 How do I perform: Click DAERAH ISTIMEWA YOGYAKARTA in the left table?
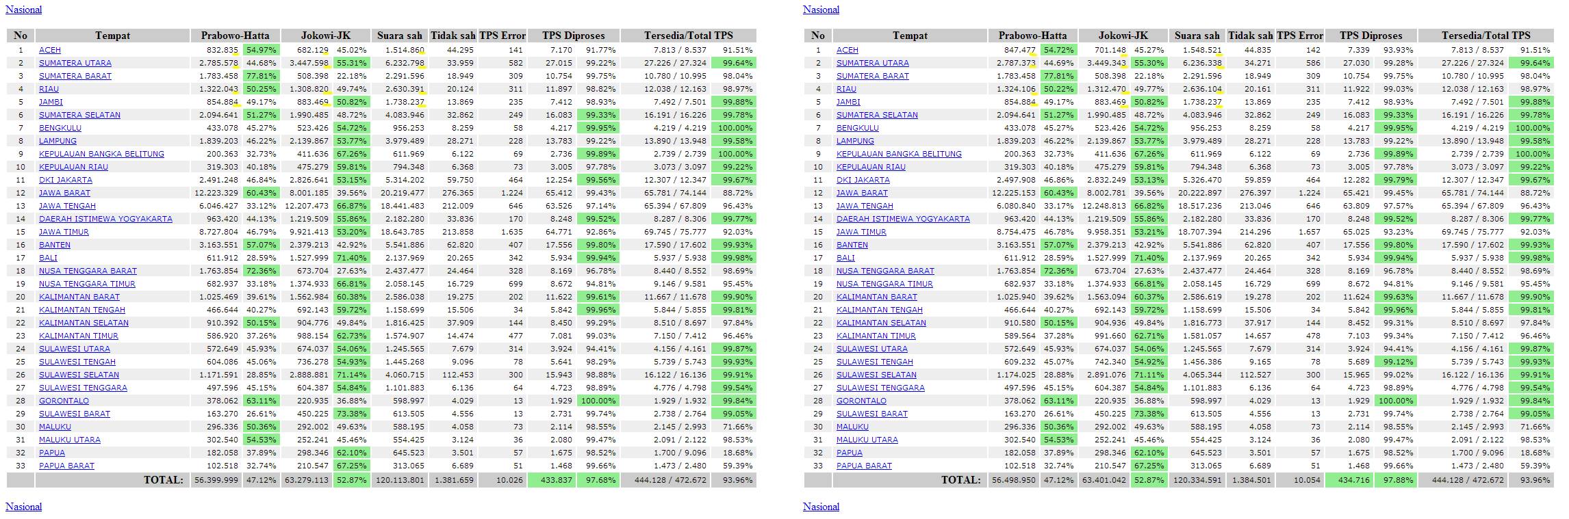(105, 219)
